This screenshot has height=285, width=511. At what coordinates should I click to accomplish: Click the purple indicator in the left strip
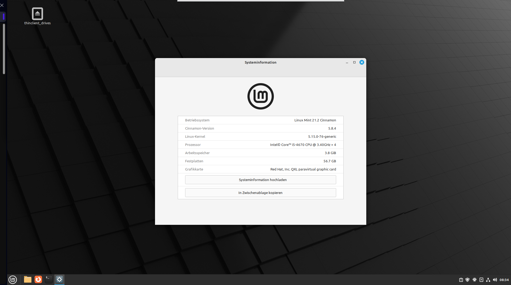pos(4,17)
